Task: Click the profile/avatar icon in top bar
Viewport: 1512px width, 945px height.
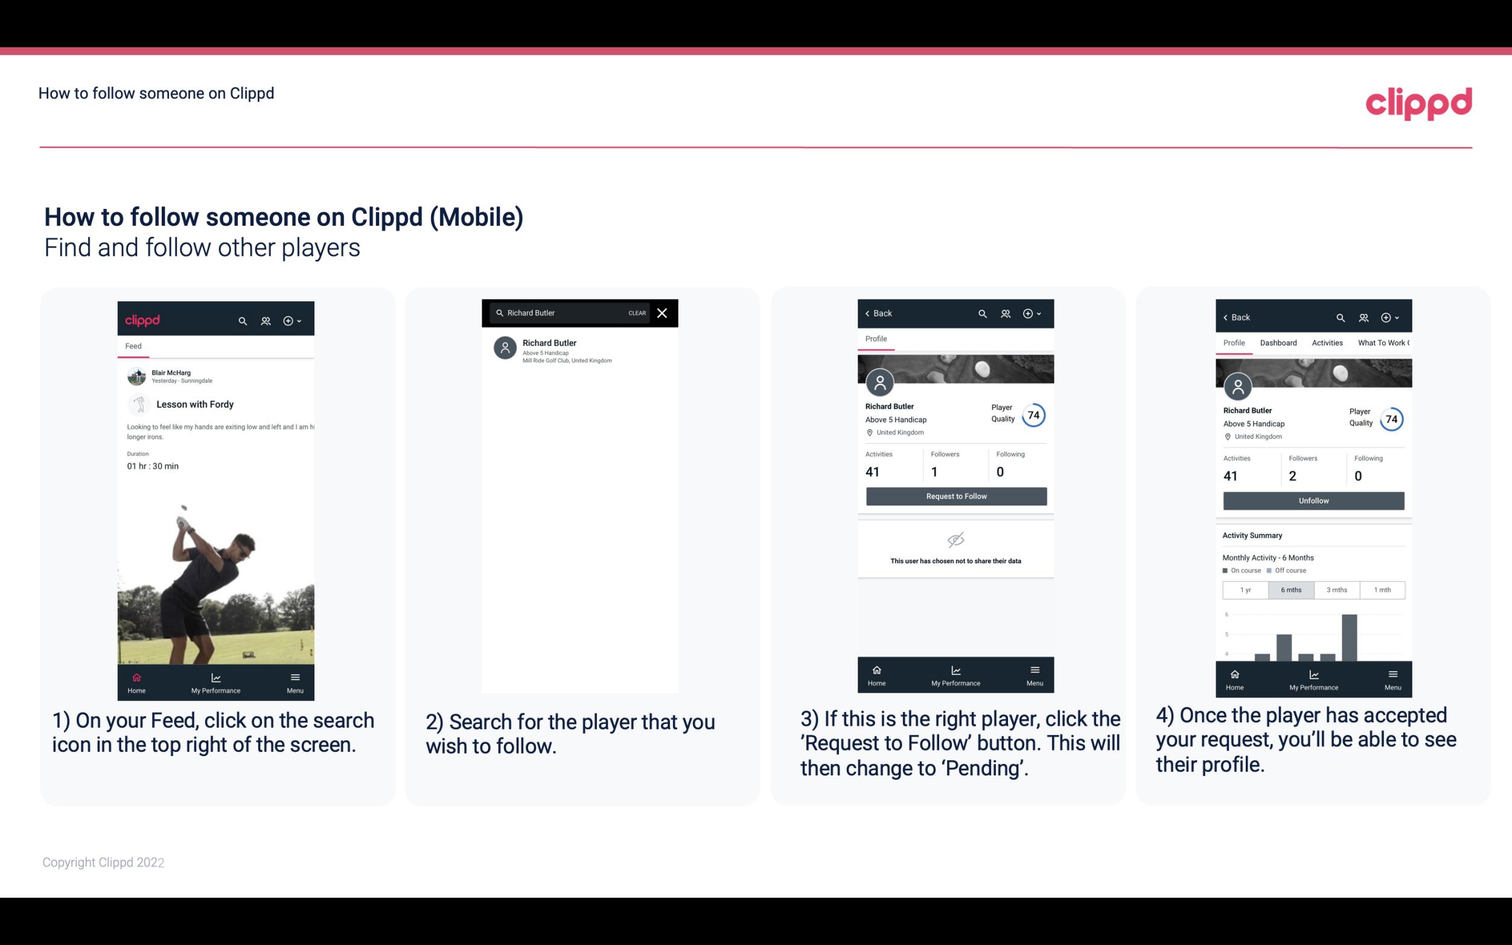Action: coord(264,320)
